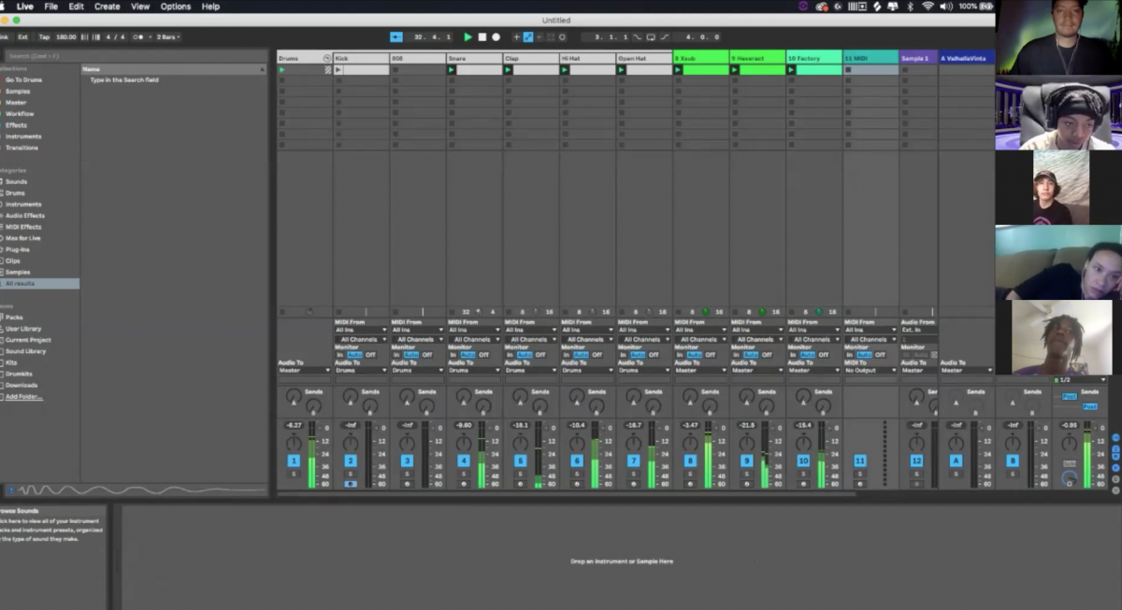Screen dimensions: 1122x610
Task: Toggle the Ext sync button
Action: (22, 37)
